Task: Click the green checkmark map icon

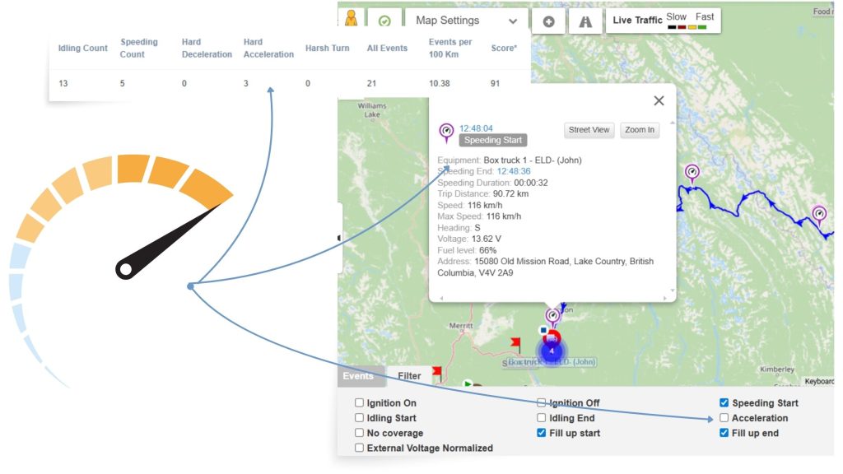Action: [x=384, y=21]
